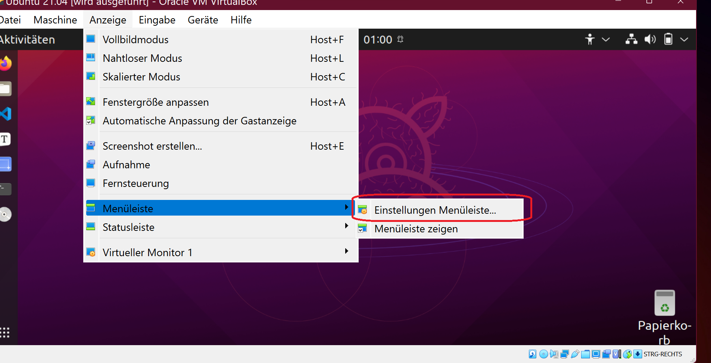Expand the Statusleiste submenu arrow
This screenshot has width=711, height=363.
346,226
